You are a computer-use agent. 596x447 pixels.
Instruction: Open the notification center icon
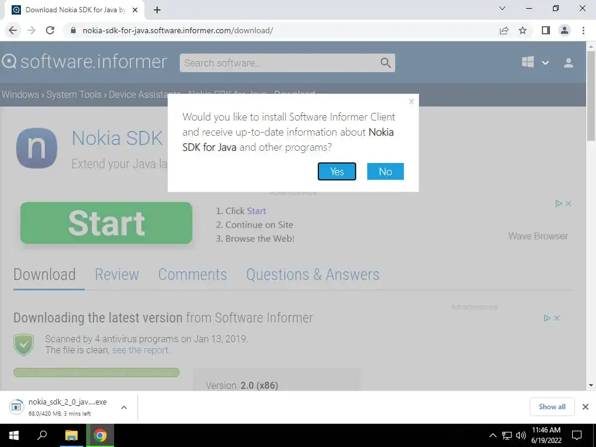pyautogui.click(x=577, y=435)
